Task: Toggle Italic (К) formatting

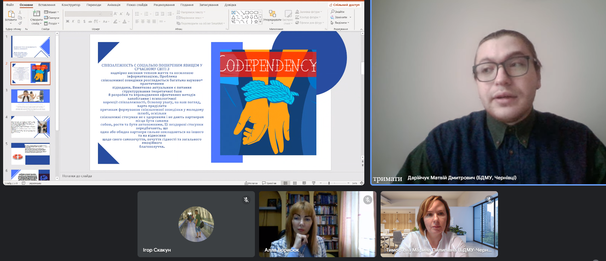Action: (73, 22)
